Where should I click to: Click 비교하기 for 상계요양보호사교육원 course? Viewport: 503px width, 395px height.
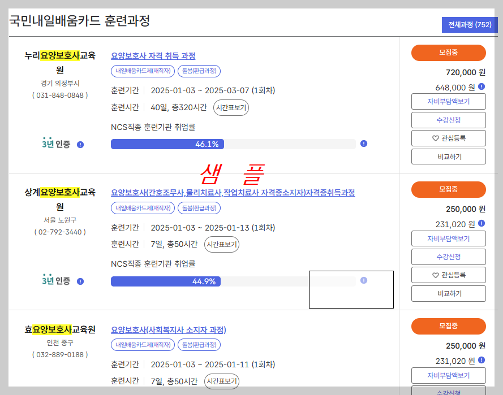pos(449,293)
